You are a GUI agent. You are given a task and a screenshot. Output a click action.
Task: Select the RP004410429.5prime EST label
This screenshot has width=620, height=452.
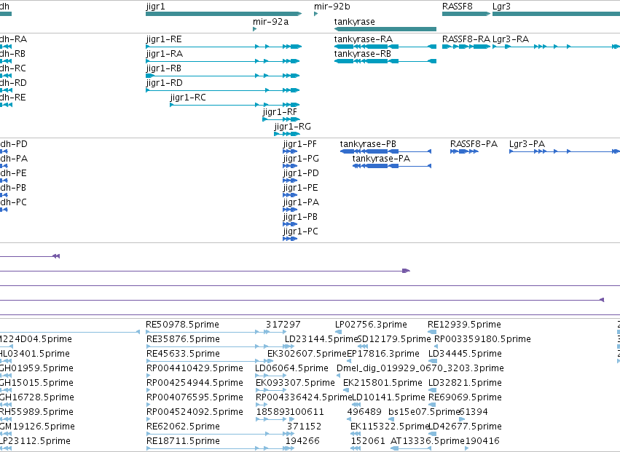tap(195, 368)
